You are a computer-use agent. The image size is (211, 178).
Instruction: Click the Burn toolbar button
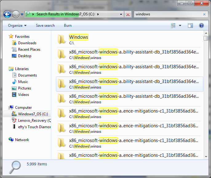click(68, 26)
